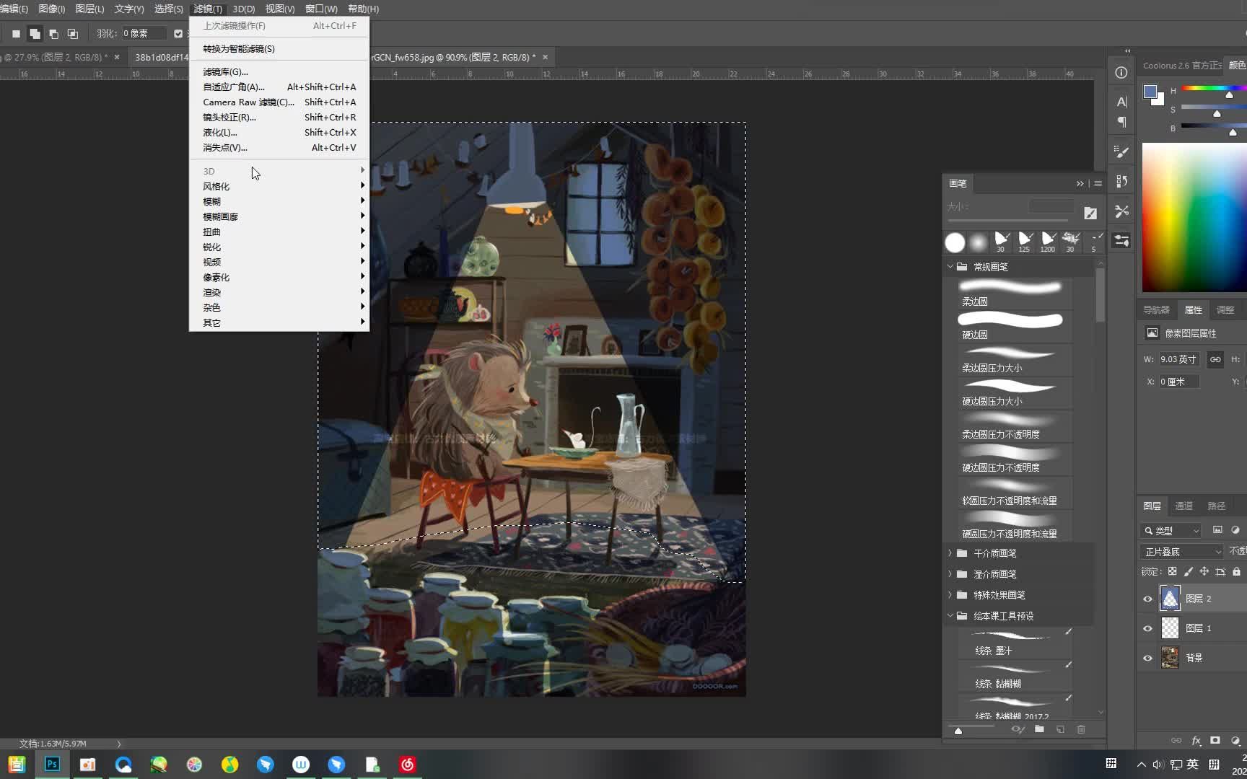
Task: Switch to the 导航器 tab
Action: click(1156, 309)
